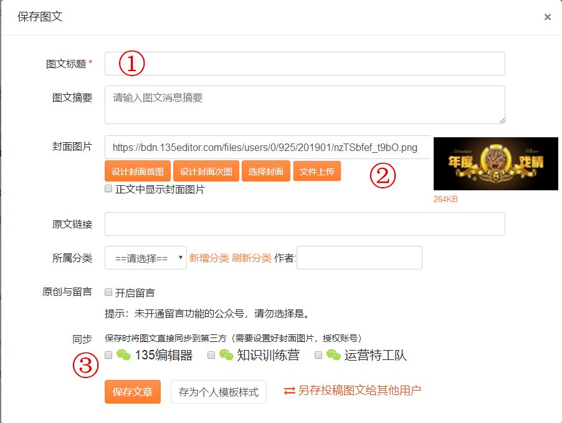Click the 保存文章 button

point(133,392)
